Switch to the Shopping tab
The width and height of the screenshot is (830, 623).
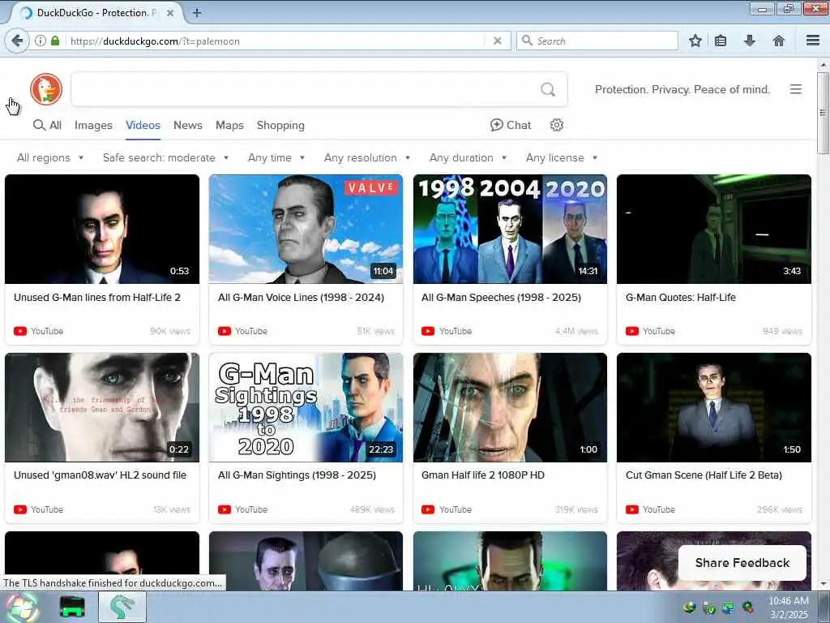(x=280, y=125)
